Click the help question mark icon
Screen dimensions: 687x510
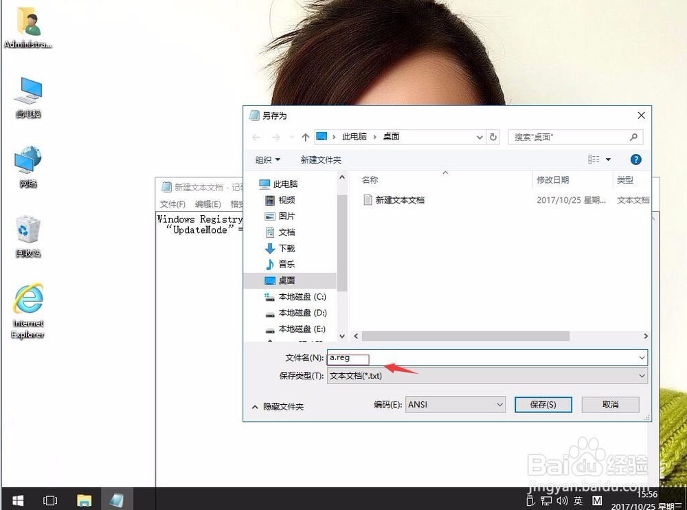point(635,159)
